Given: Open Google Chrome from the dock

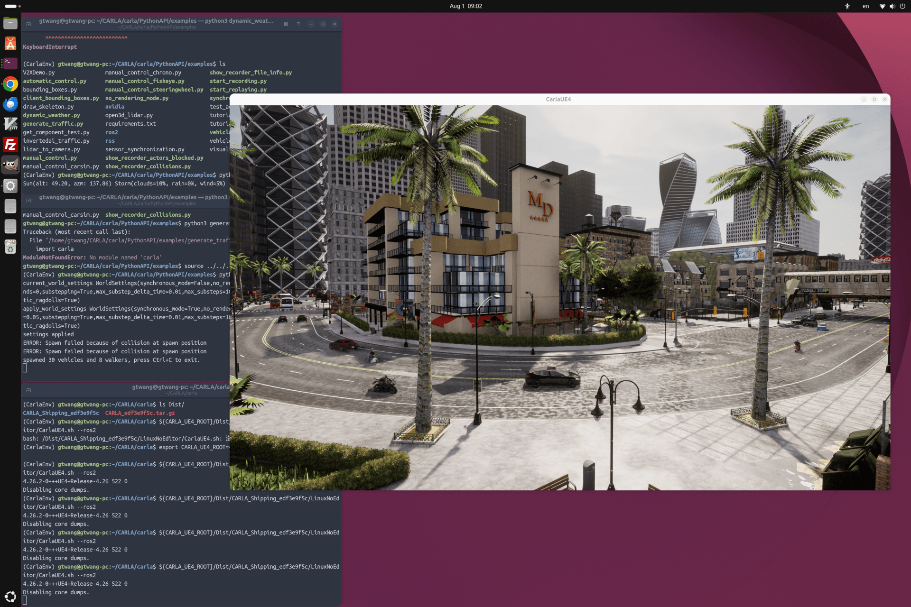Looking at the screenshot, I should [x=10, y=84].
